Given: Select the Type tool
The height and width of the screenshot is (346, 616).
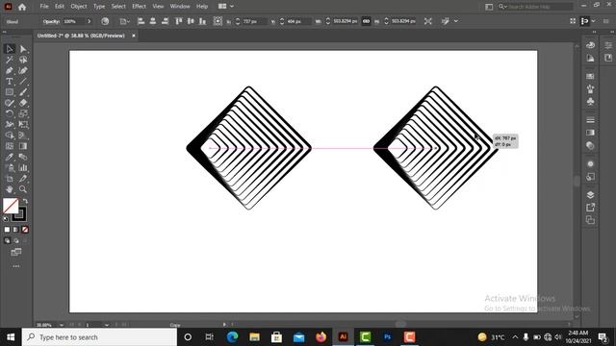Looking at the screenshot, I should tap(10, 81).
